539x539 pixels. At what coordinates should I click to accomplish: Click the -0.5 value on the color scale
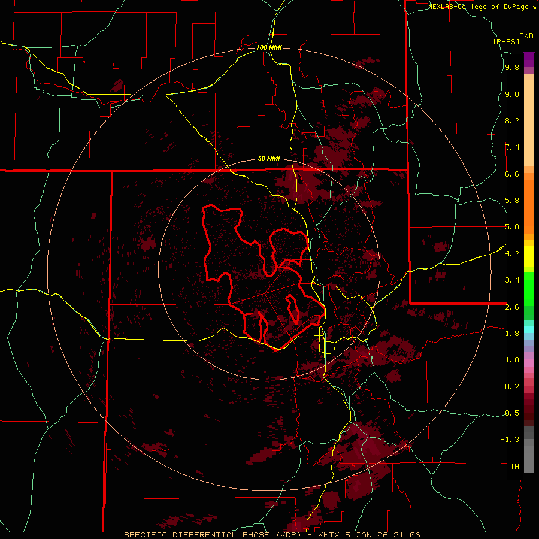point(510,413)
